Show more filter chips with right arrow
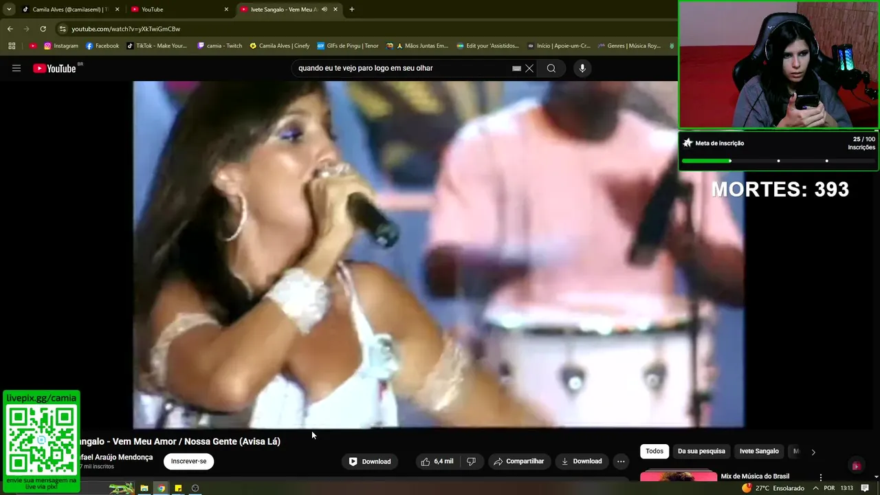This screenshot has width=880, height=495. click(813, 452)
